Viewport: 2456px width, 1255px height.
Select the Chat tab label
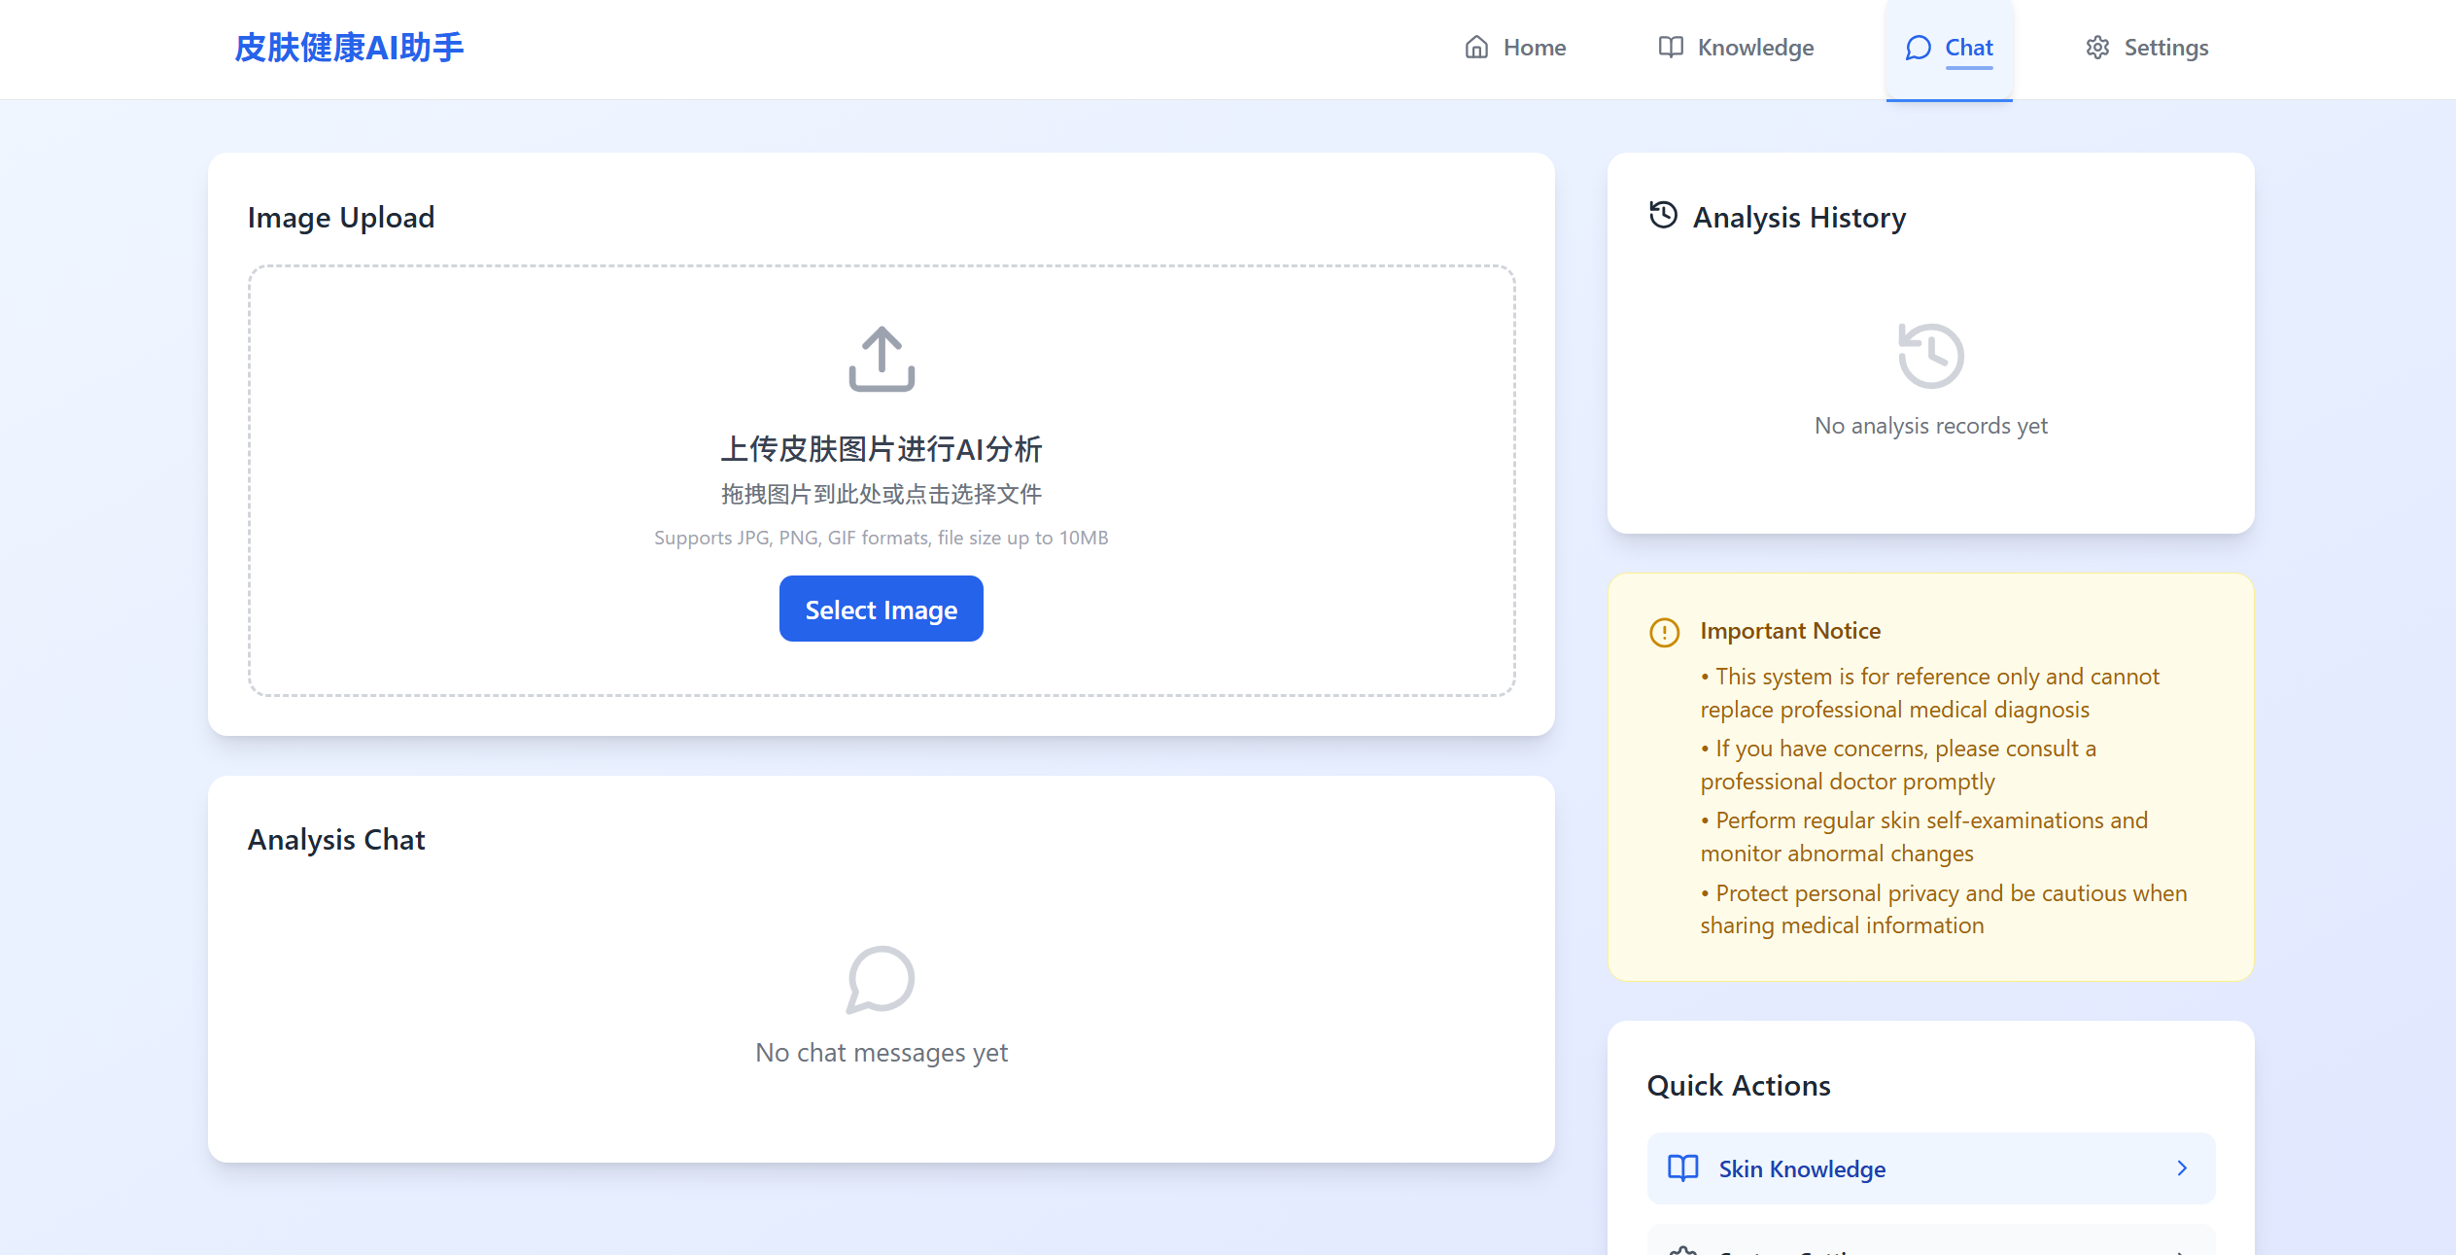(x=1968, y=48)
